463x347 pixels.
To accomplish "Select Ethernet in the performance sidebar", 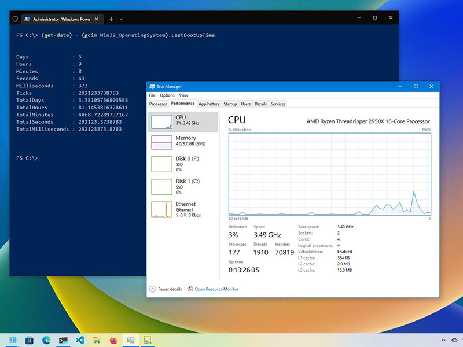I will pos(183,209).
